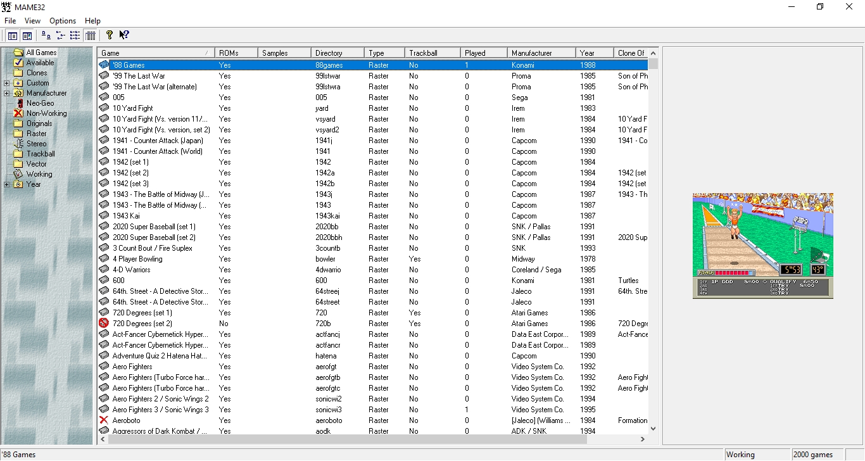
Task: Click the Stereo speaker icon
Action: tap(18, 144)
